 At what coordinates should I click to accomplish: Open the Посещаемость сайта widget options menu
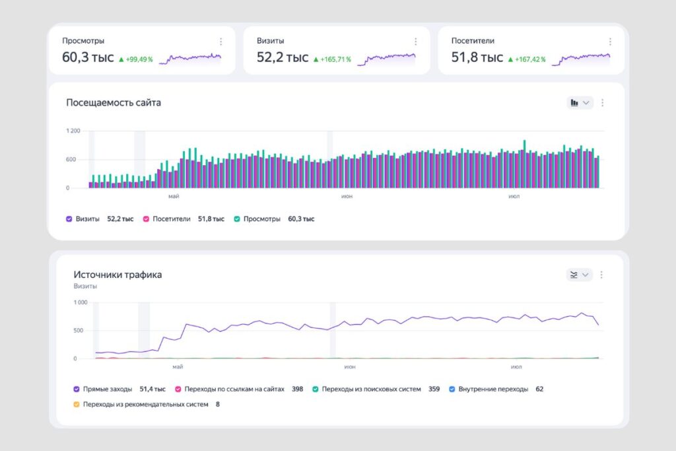click(x=602, y=102)
